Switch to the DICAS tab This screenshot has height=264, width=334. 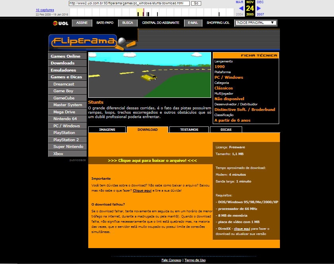pos(226,130)
